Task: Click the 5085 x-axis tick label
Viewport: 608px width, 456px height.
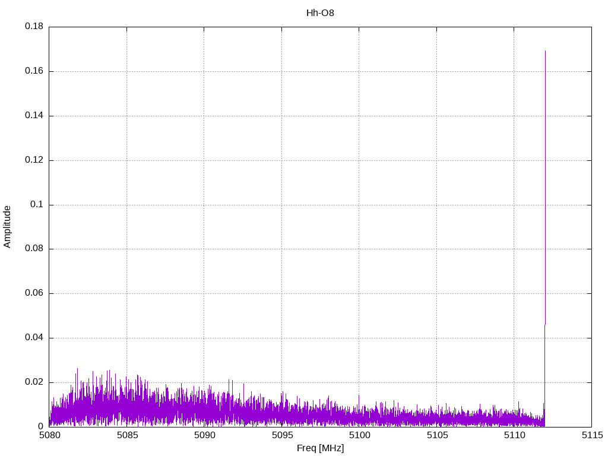Action: 126,436
